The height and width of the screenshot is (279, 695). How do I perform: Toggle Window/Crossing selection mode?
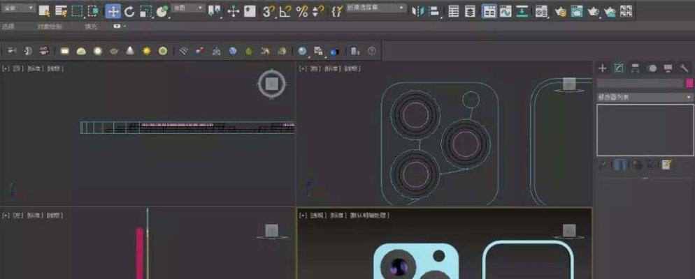[x=94, y=11]
